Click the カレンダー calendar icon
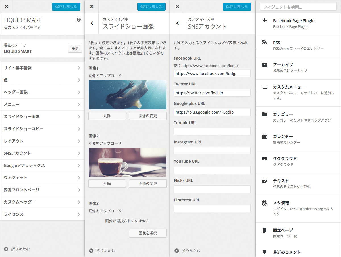This screenshot has height=257, width=341. coord(265,136)
